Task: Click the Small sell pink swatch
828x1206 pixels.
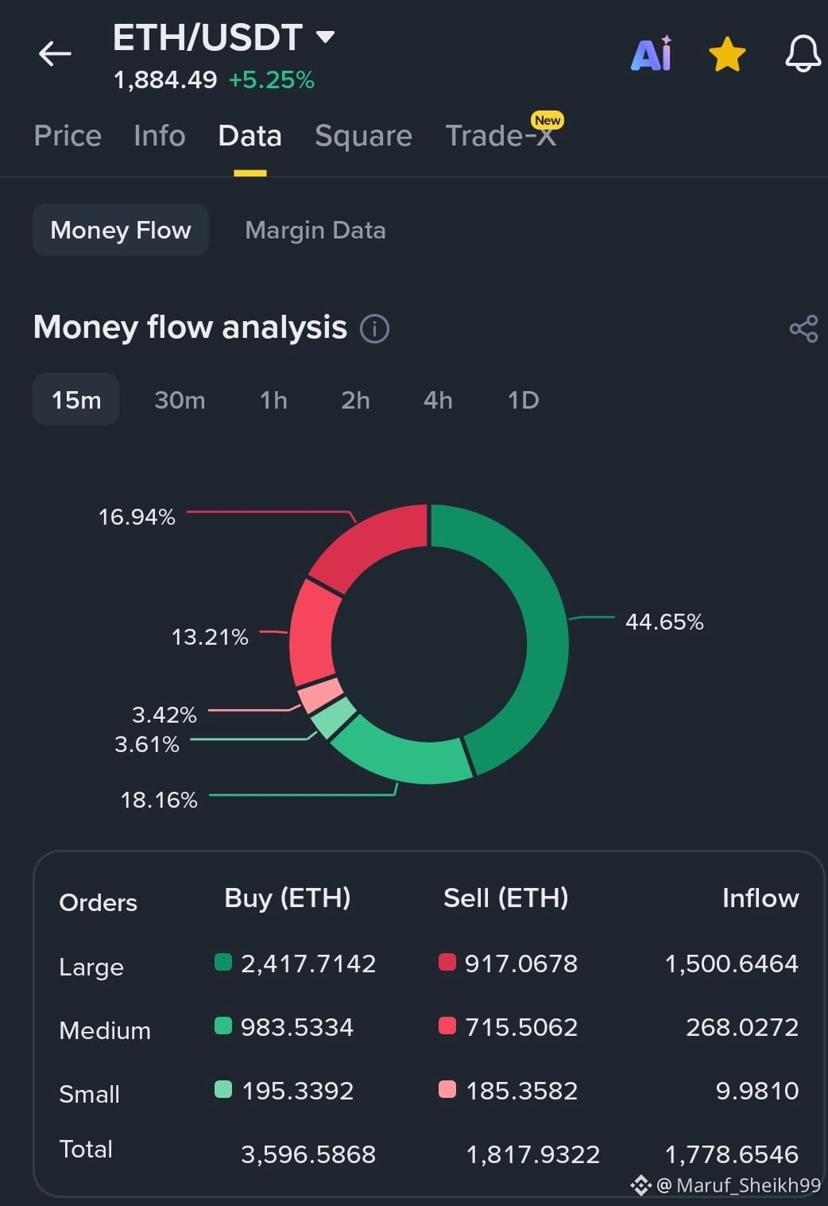Action: pos(447,1090)
